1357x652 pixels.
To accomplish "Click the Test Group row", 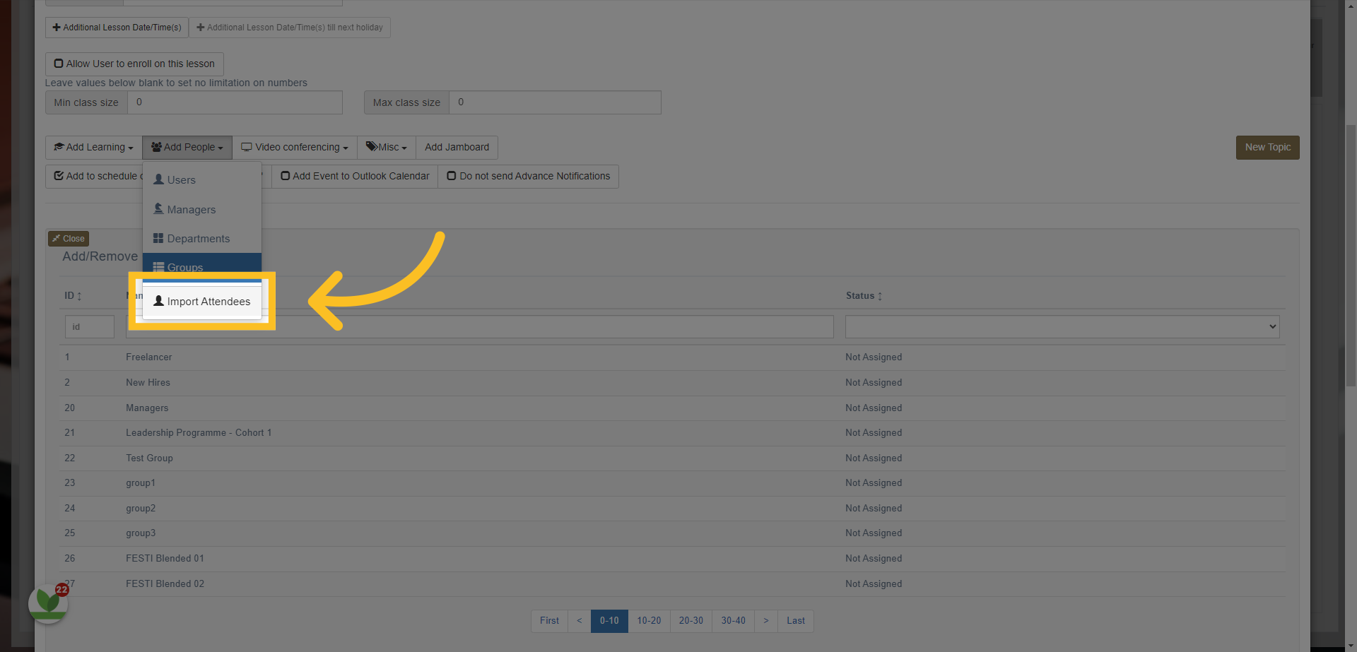I will click(x=672, y=458).
